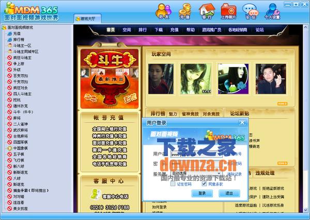The width and height of the screenshot is (310, 220).
Task: Click the 用户名 username input field
Action: click(x=196, y=154)
